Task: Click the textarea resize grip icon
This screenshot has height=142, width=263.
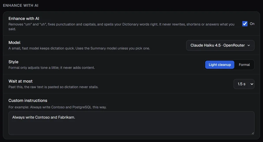Action: (x=252, y=133)
